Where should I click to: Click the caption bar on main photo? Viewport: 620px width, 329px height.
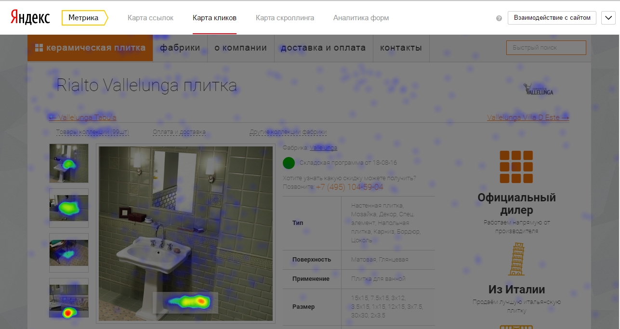[185, 303]
